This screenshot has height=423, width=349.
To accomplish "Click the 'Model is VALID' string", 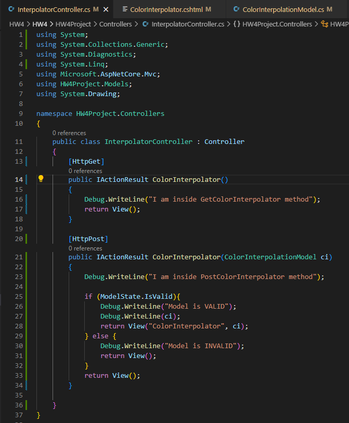I will coord(197,307).
